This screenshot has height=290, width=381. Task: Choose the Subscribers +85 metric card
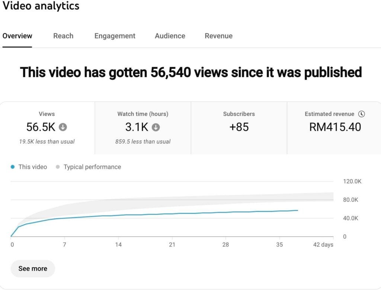[239, 128]
